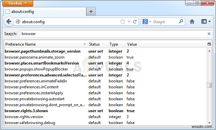Maximize the Firefox window
The width and height of the screenshot is (216, 130).
pos(197,3)
